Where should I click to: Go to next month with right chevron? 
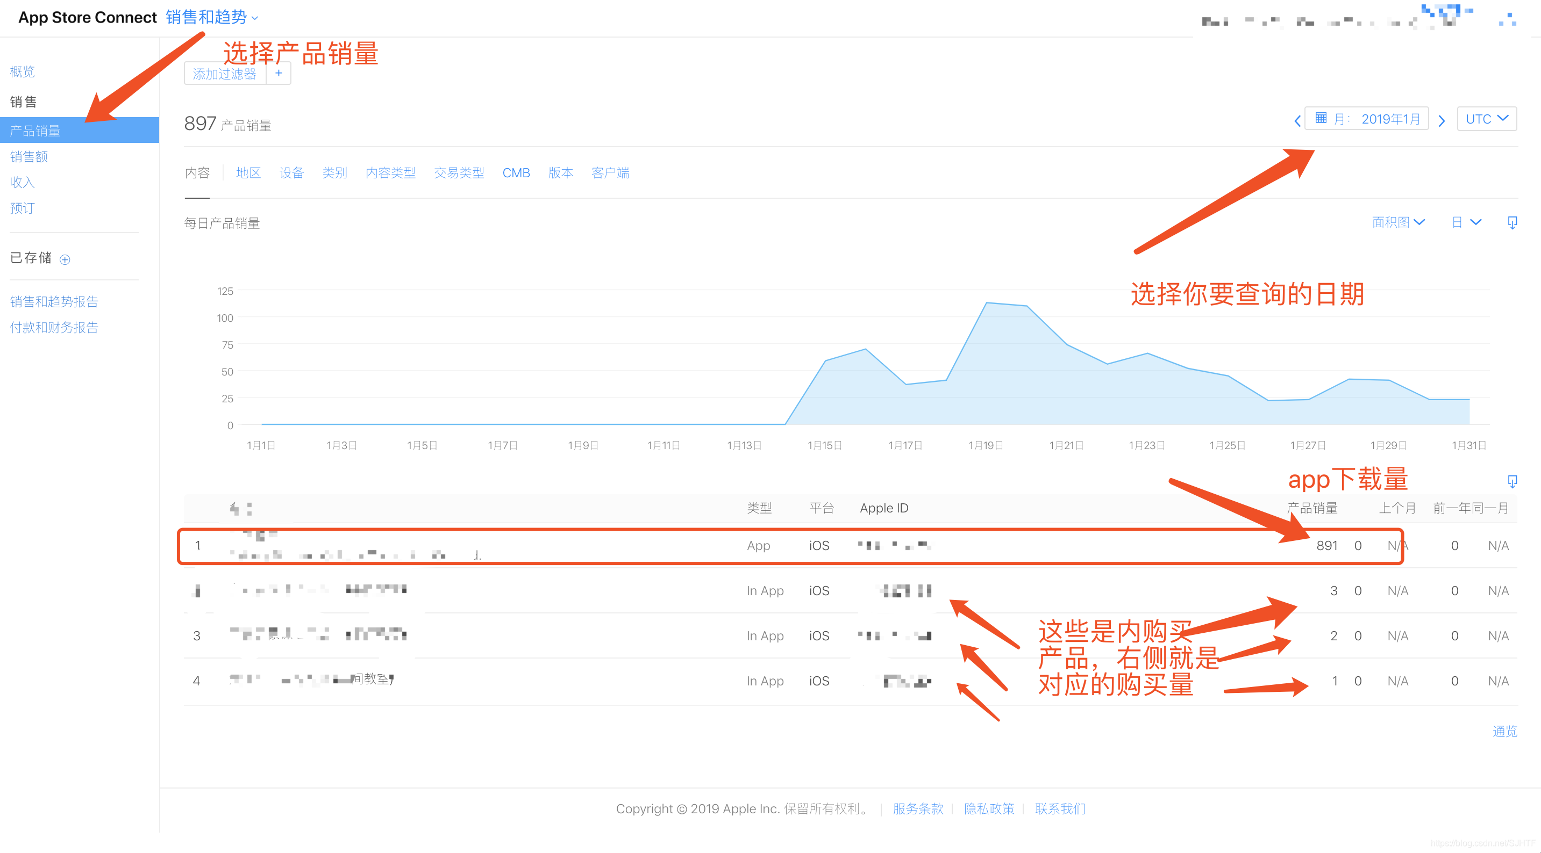pyautogui.click(x=1442, y=120)
